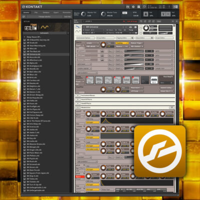Screen dimensions: 200x200
Task: Toggle checkbox beside AR Universe.nki file
Action: pyautogui.click(x=24, y=54)
